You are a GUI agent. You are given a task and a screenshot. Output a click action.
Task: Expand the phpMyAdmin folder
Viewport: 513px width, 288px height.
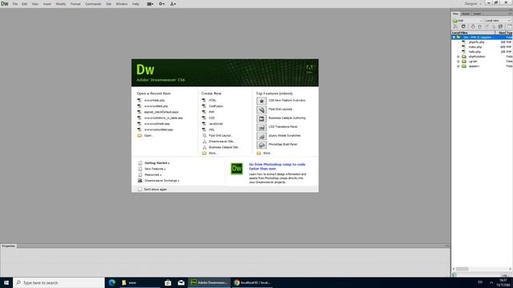(458, 57)
